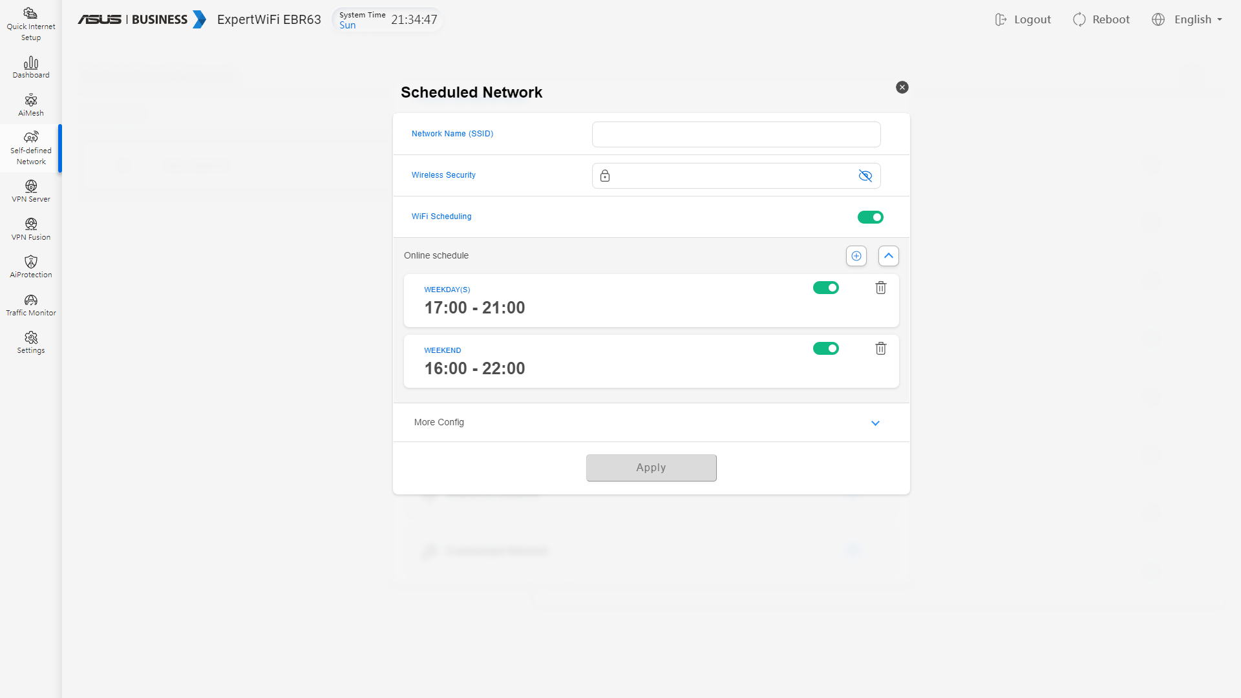1241x698 pixels.
Task: Delete the Weekend 16:00-22:00 schedule
Action: coord(880,348)
